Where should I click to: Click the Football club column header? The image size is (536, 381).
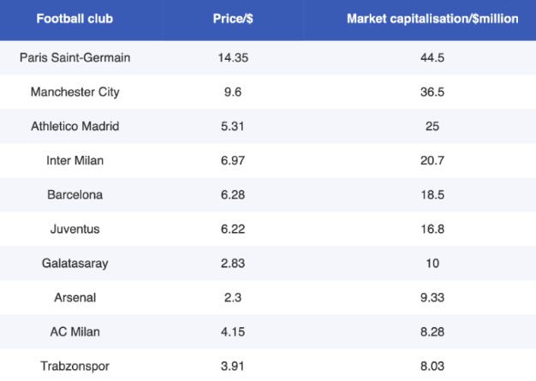tap(74, 18)
